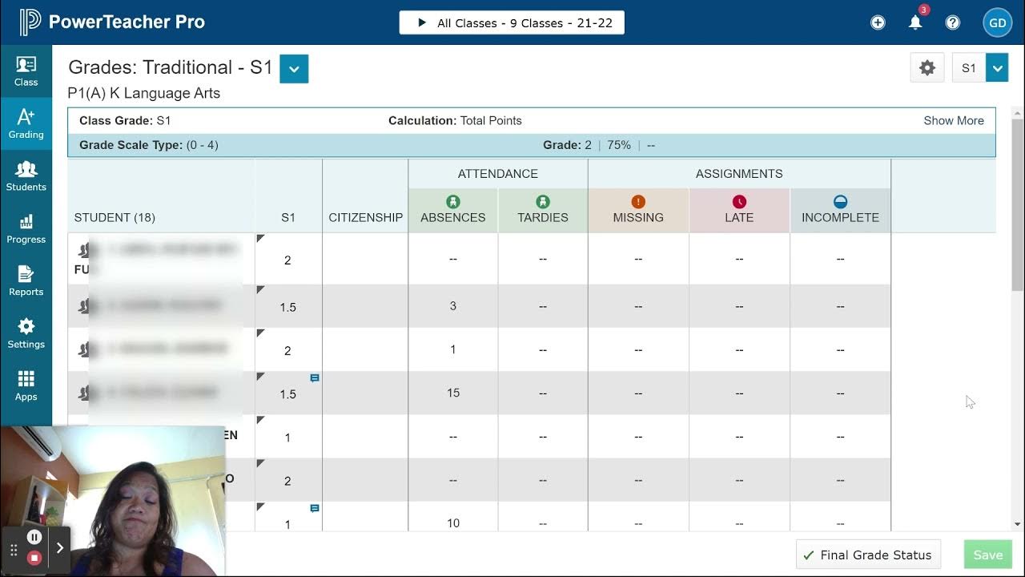The height and width of the screenshot is (577, 1025).
Task: Open the Settings sidebar section
Action: (26, 333)
